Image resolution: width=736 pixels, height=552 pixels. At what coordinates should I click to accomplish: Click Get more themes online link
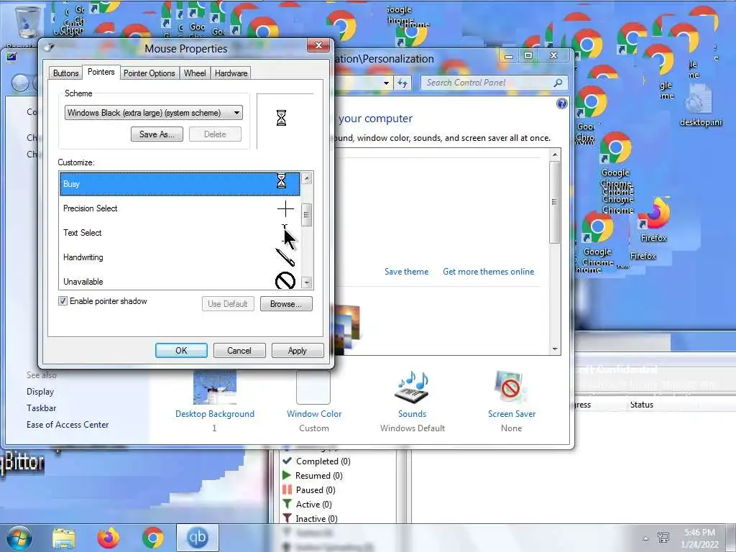(x=488, y=271)
